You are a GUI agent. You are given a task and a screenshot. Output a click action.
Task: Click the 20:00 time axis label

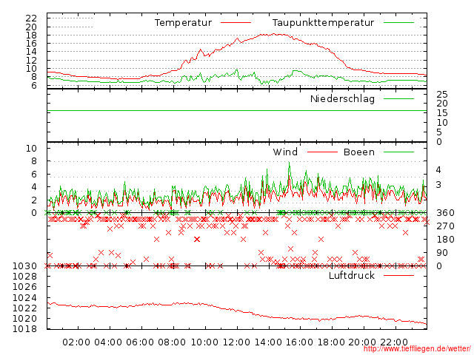(x=362, y=342)
